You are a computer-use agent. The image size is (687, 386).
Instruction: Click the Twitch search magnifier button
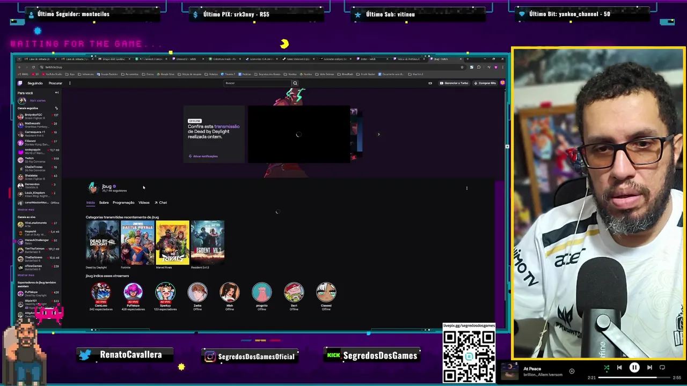point(295,83)
